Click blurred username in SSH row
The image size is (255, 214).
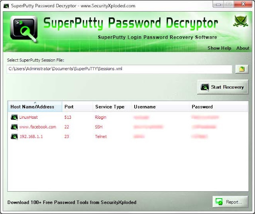click(148, 127)
